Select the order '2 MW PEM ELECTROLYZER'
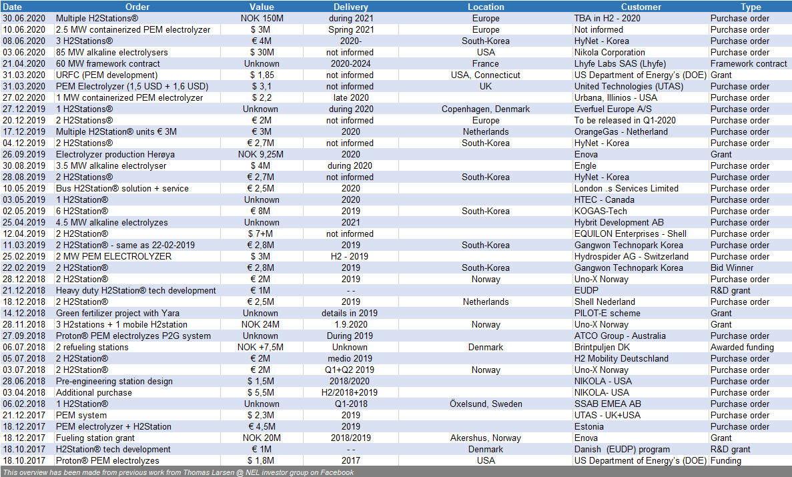 (113, 257)
